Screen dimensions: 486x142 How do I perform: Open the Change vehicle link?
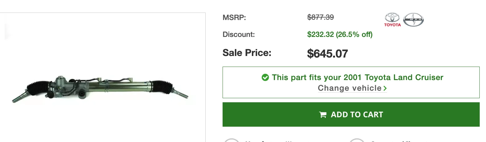click(x=349, y=88)
